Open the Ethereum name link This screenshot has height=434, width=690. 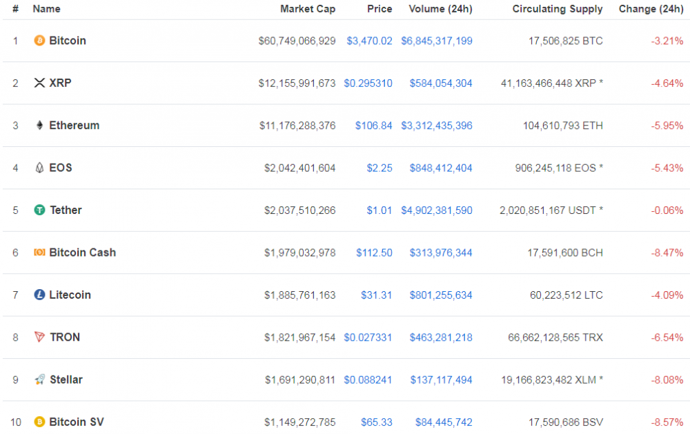tap(74, 126)
